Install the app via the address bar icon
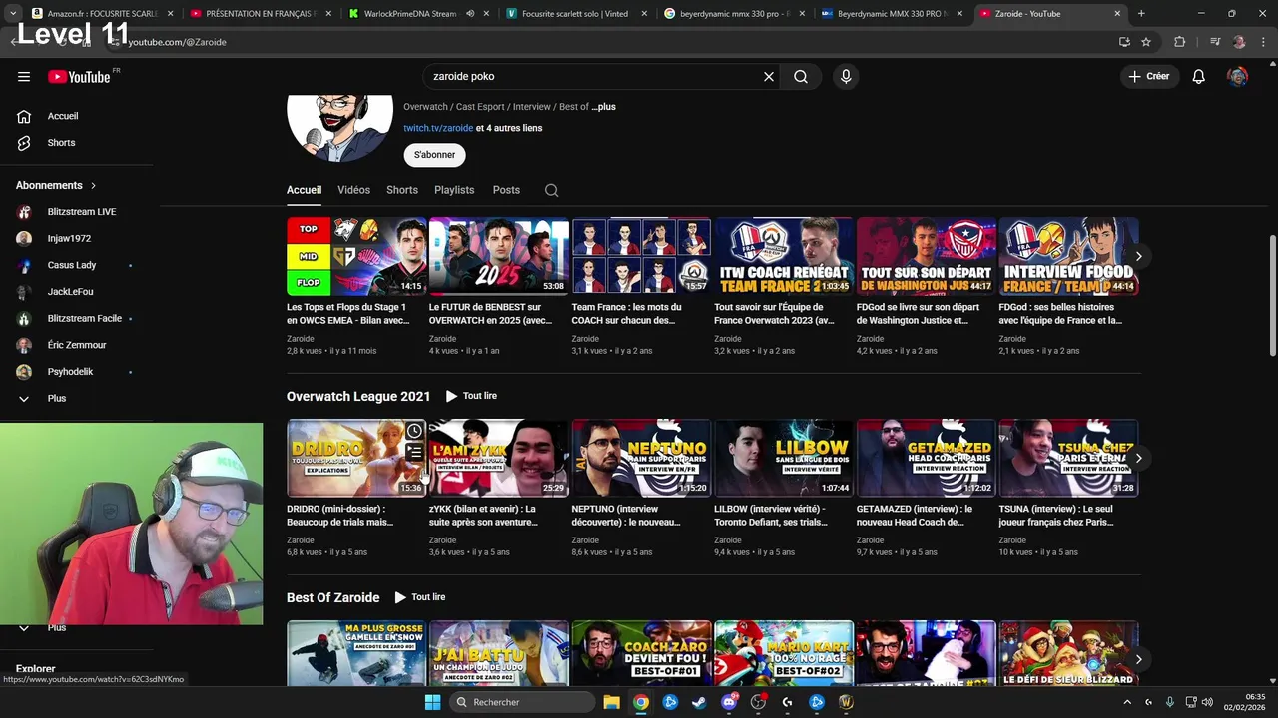 [1124, 42]
